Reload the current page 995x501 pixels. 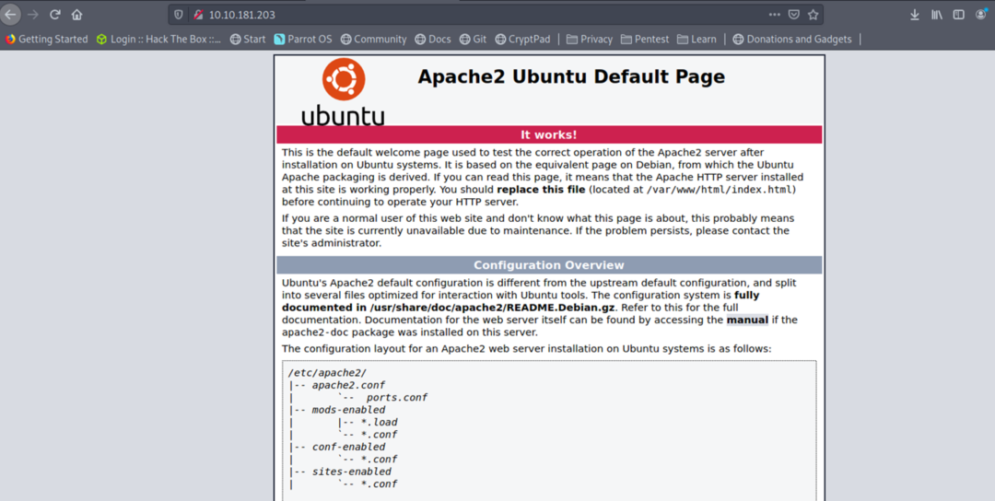[55, 14]
